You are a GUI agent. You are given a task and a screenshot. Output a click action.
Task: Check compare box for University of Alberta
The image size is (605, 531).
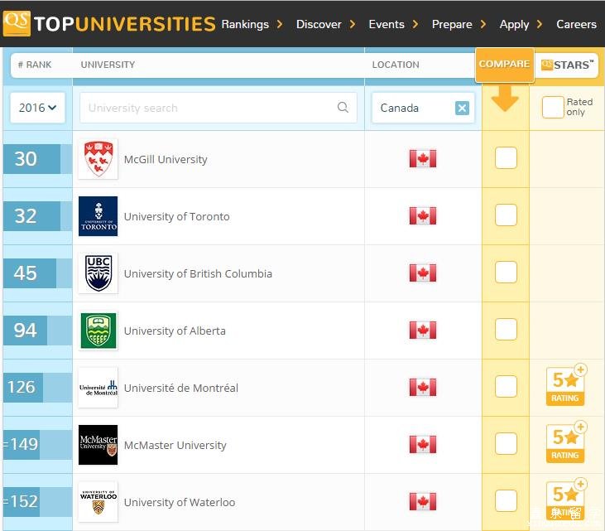tap(506, 329)
